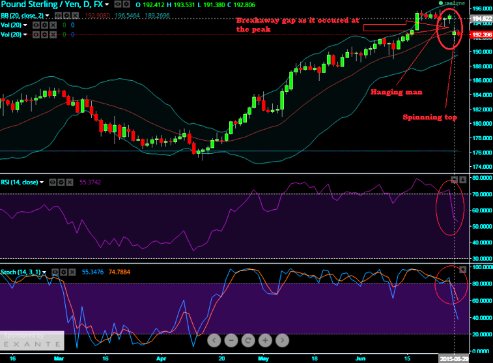Click the Apr label on the time axis
Image resolution: width=493 pixels, height=363 pixels.
coord(162,358)
